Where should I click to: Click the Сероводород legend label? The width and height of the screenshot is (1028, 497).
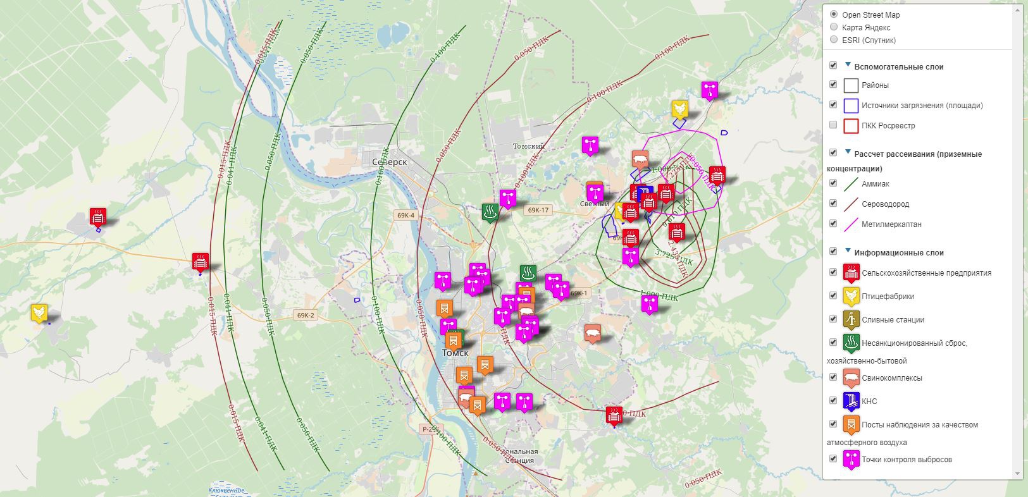click(885, 204)
